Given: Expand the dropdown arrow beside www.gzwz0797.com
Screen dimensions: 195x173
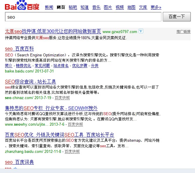Looking at the screenshot, I should [141, 31].
